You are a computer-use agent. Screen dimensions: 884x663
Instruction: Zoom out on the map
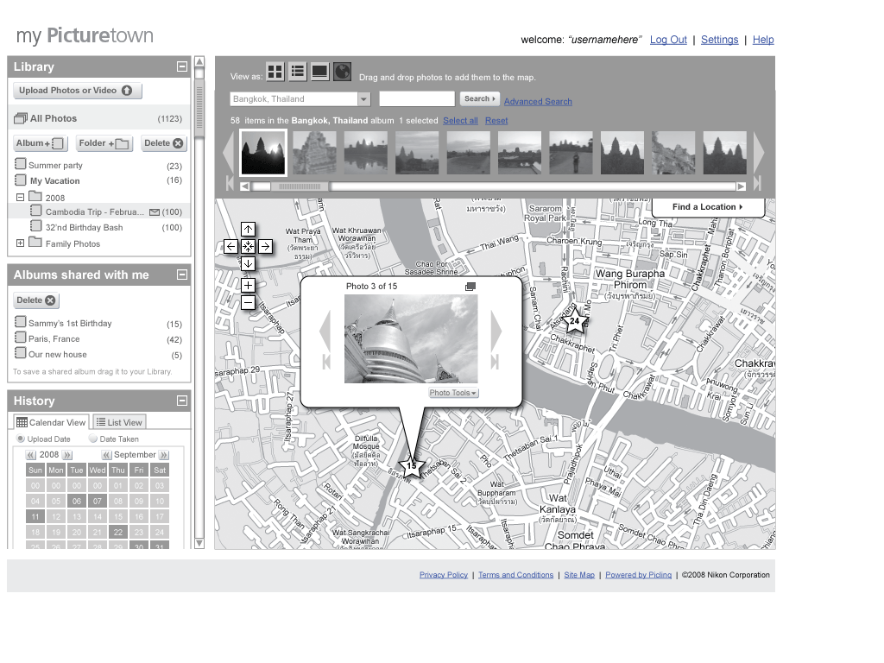click(248, 303)
